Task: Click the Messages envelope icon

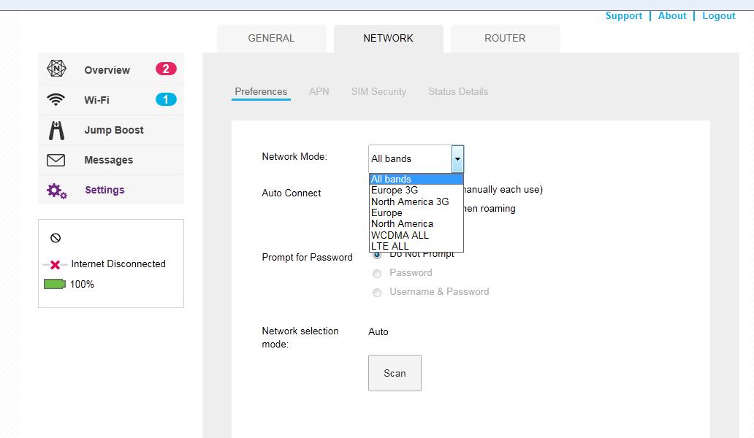Action: point(56,160)
